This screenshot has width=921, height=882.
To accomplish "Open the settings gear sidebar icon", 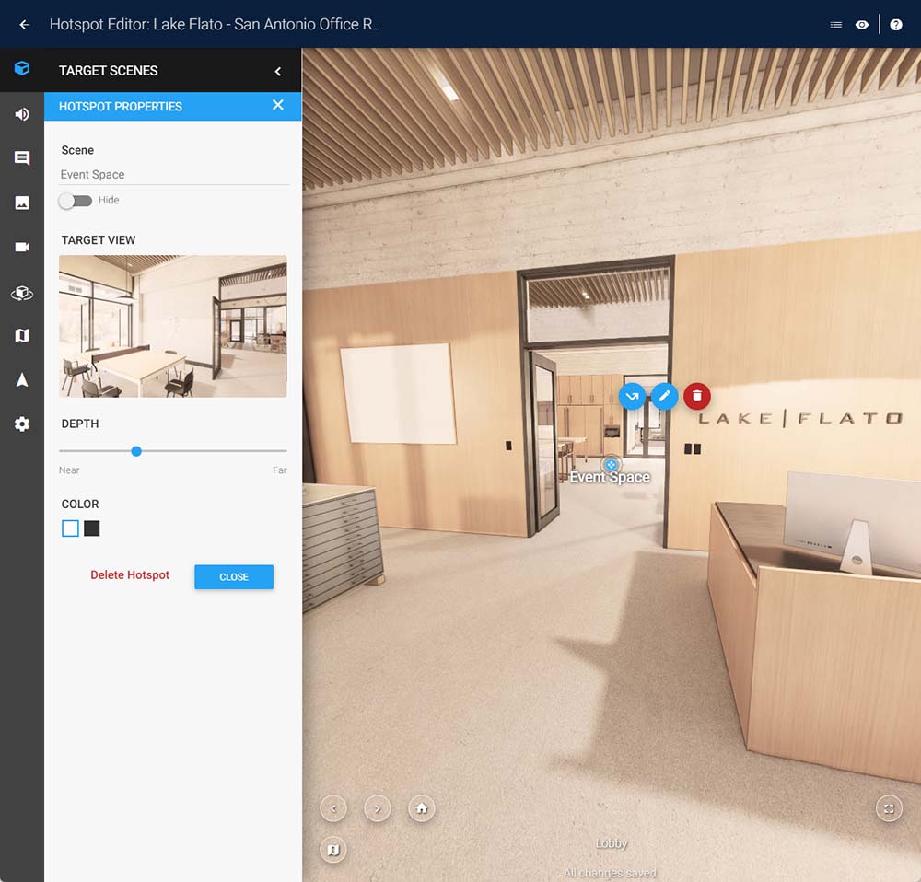I will (x=22, y=424).
